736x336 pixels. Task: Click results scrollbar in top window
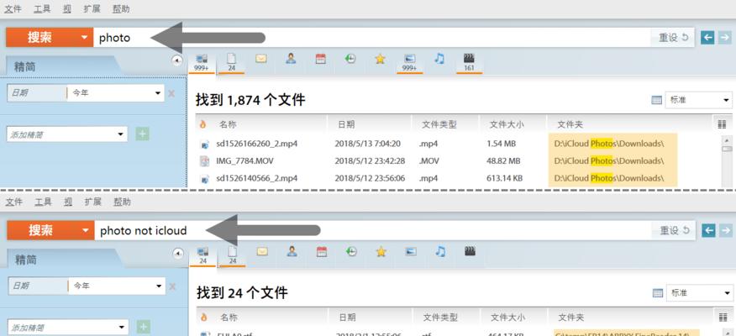pos(727,160)
